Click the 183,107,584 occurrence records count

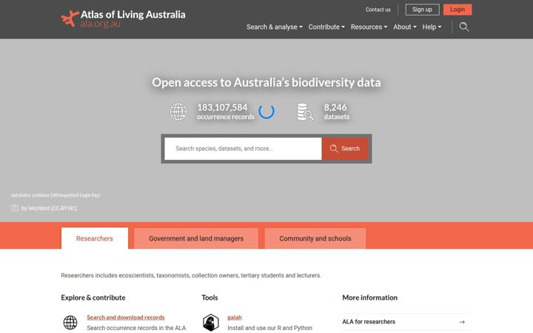pyautogui.click(x=225, y=112)
